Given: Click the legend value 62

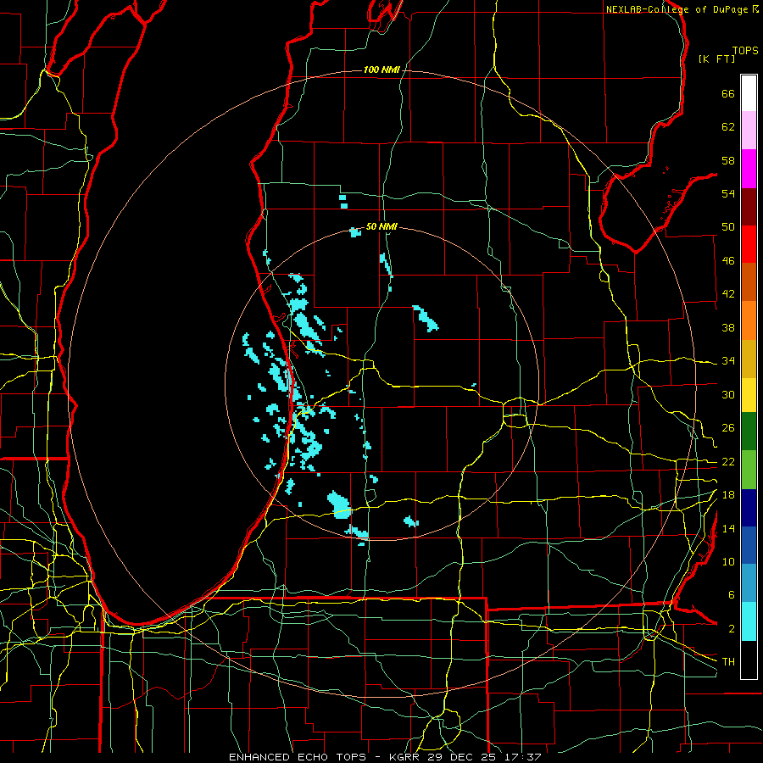Looking at the screenshot, I should (x=728, y=127).
